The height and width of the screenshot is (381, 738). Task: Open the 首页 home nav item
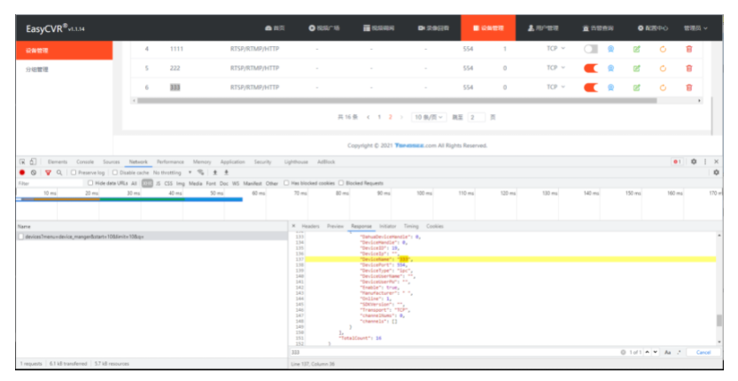pos(275,28)
